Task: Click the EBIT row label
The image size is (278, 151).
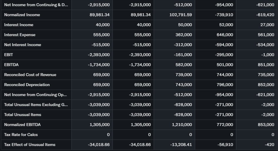Action: [x=9, y=55]
